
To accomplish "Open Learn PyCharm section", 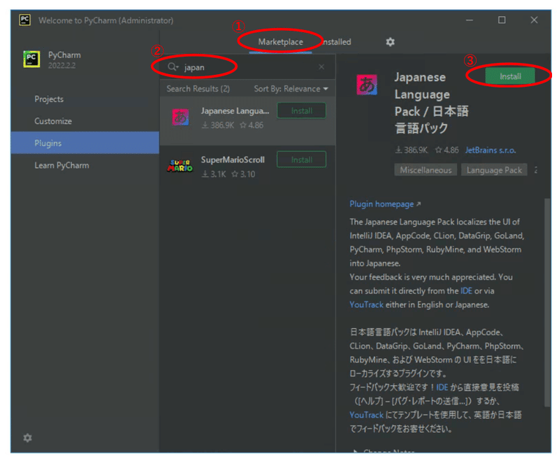I will (61, 165).
